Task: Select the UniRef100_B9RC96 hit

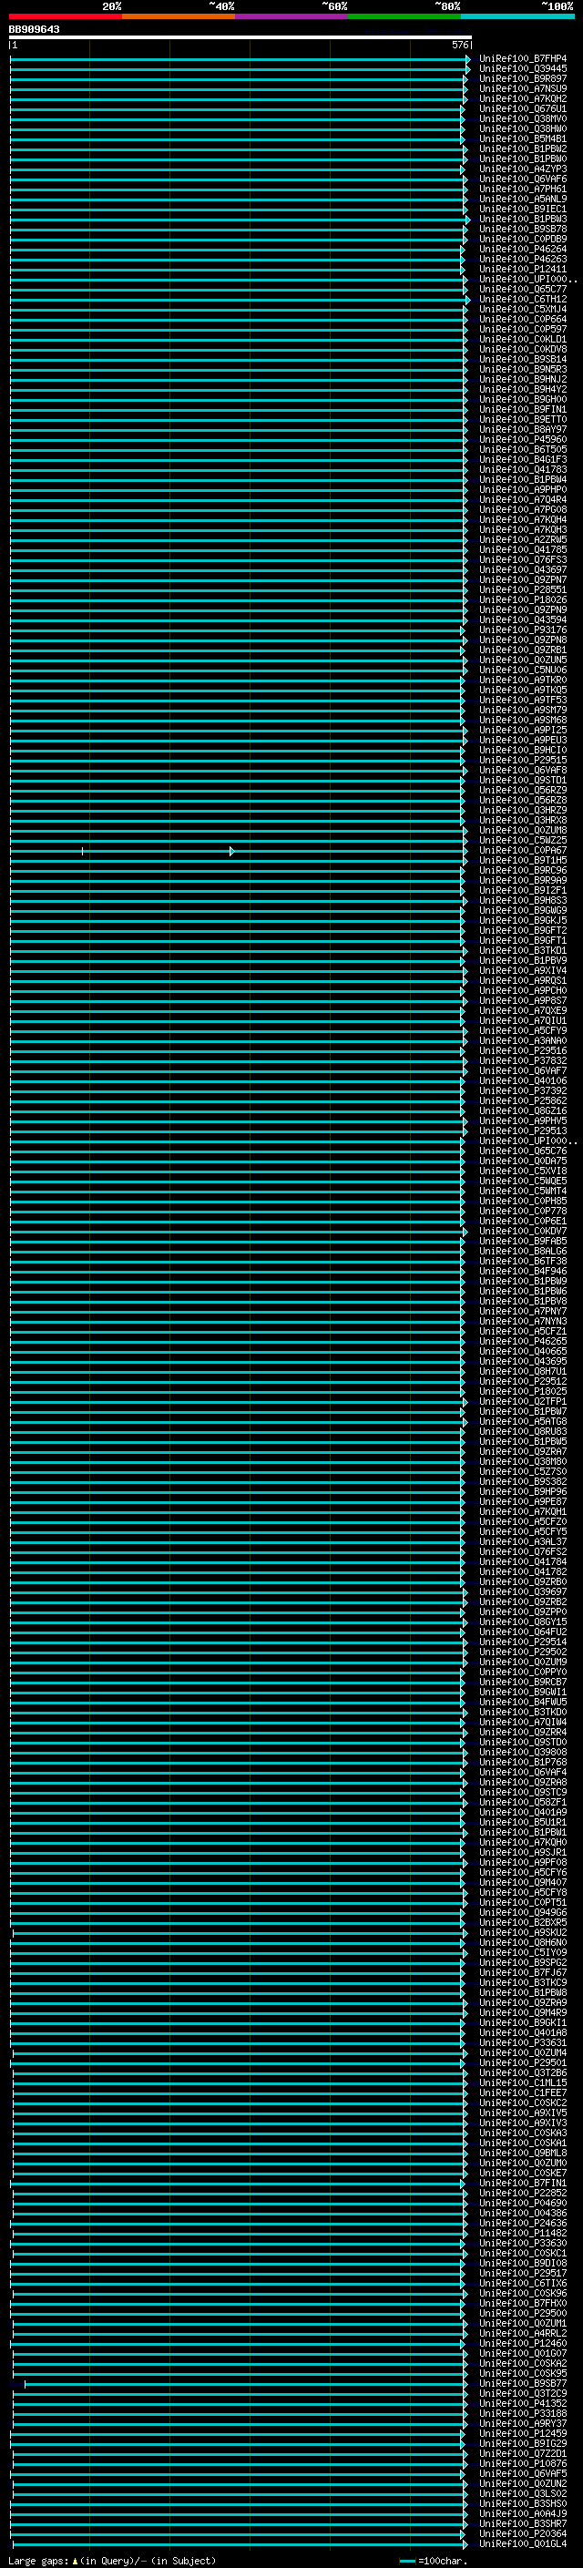Action: tap(522, 870)
